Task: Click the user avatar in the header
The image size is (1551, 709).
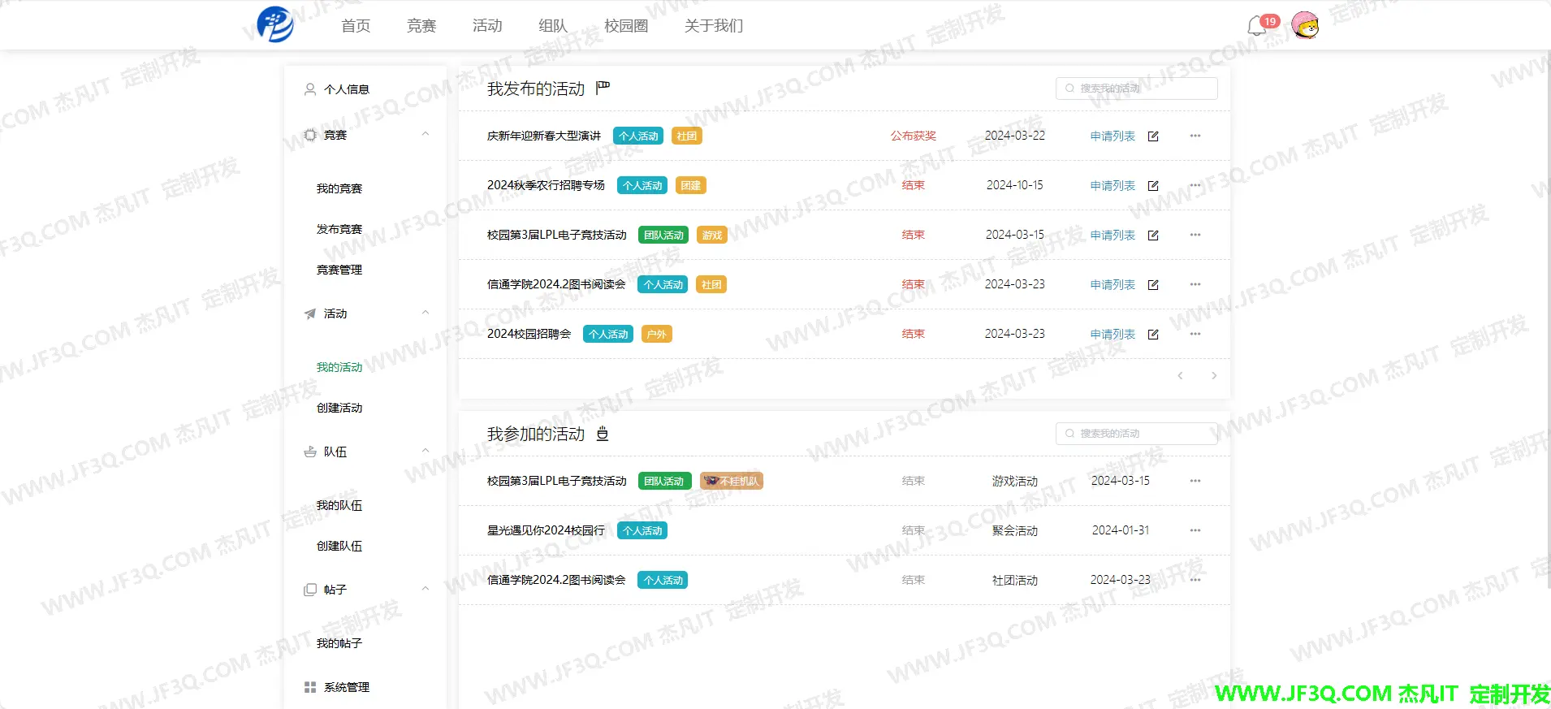Action: [x=1305, y=26]
